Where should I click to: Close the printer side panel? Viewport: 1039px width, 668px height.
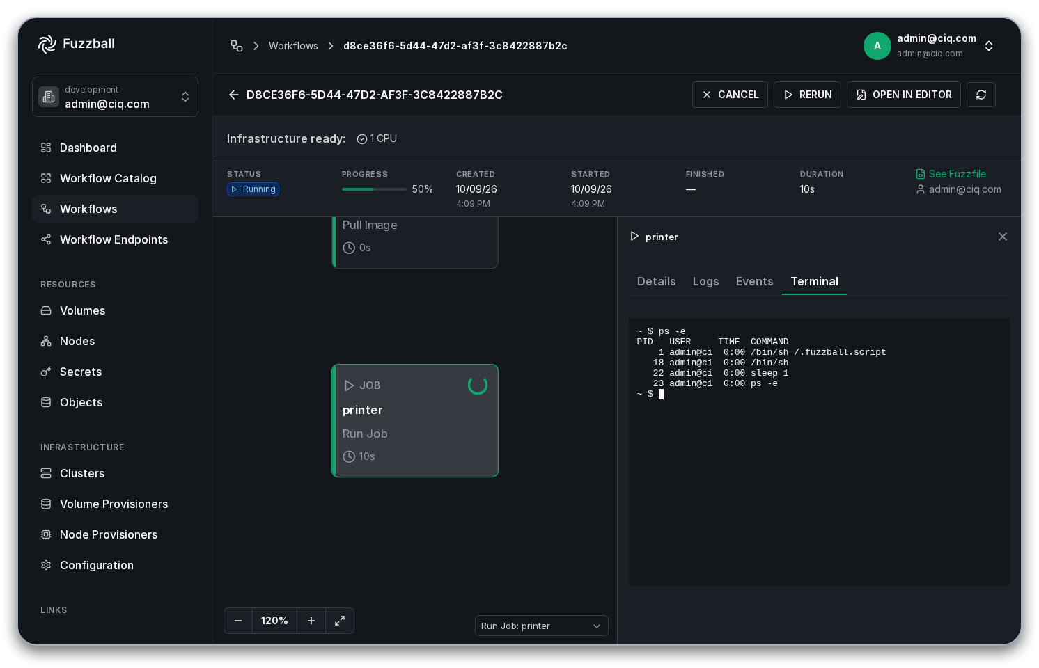point(1003,237)
